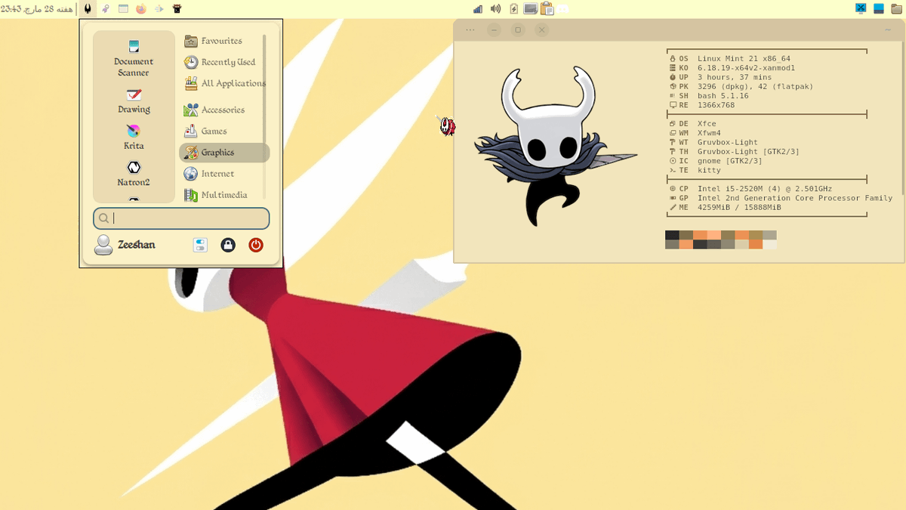Open the three-dots menu in kitty window
Viewport: 906px width, 510px height.
(x=470, y=29)
